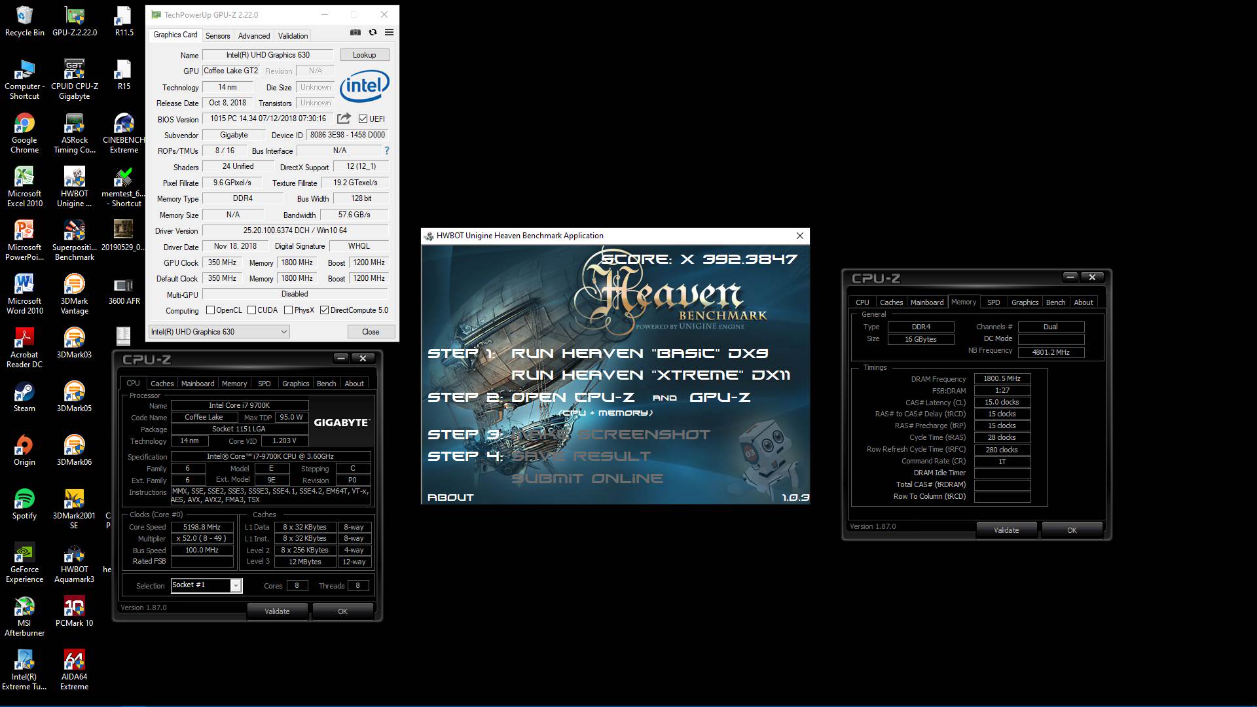This screenshot has width=1257, height=707.
Task: Open memtest shortcut icon
Action: click(124, 187)
